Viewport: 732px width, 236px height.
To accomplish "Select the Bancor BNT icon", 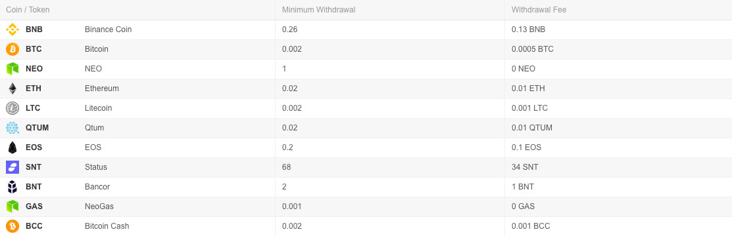I will 12,187.
